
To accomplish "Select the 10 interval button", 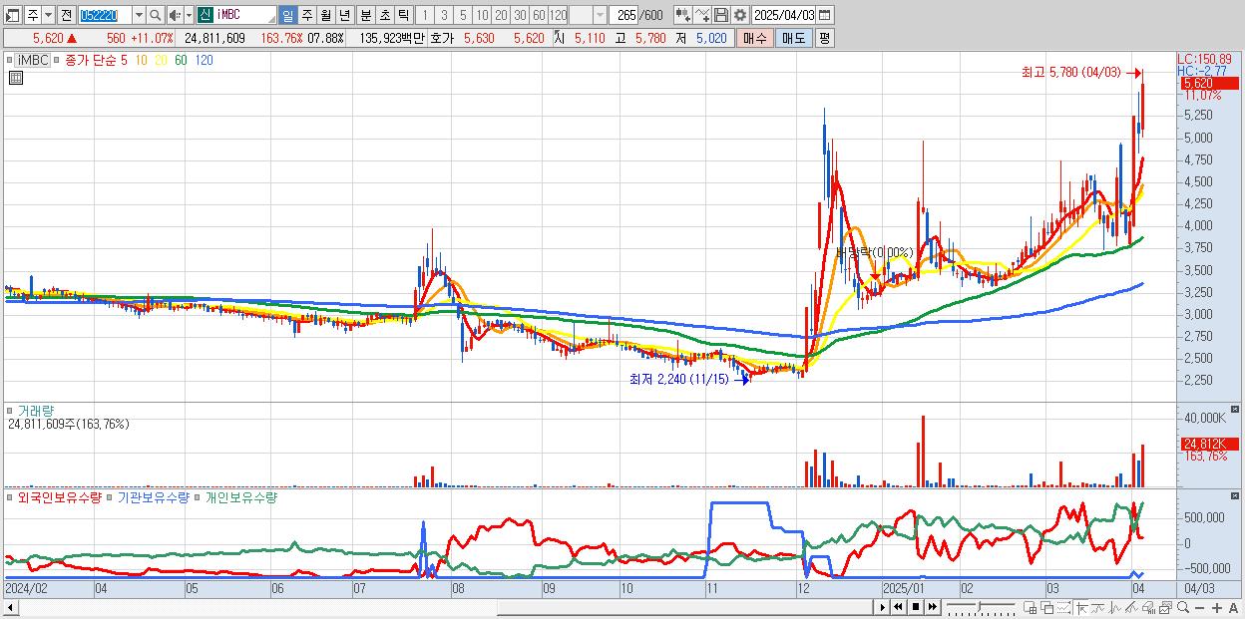I will point(482,15).
